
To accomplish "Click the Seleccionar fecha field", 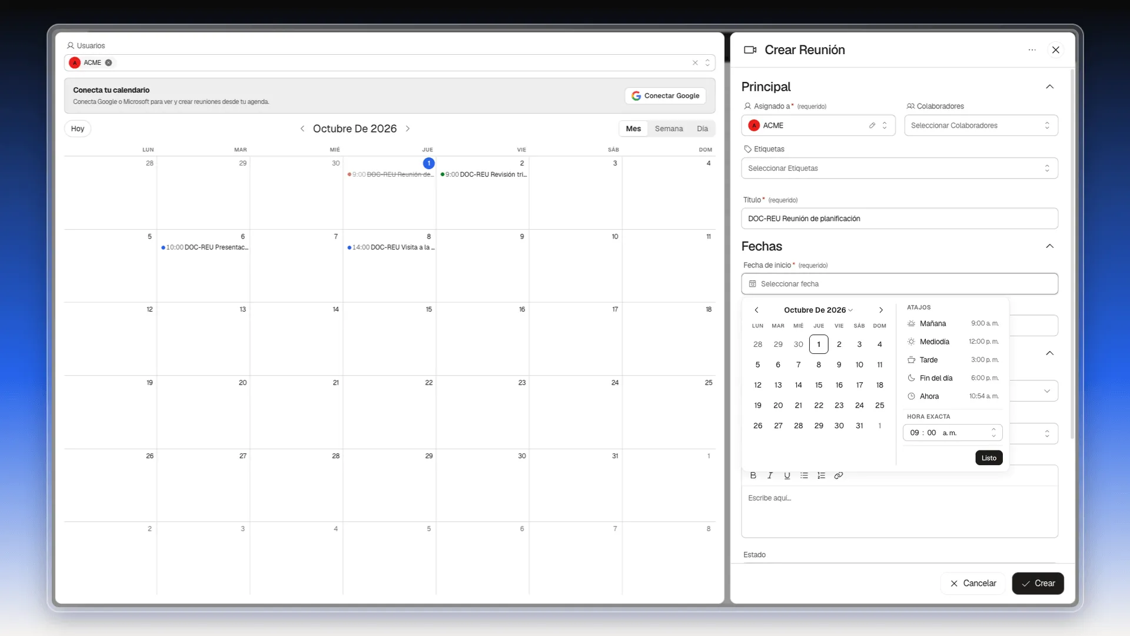I will [x=899, y=284].
